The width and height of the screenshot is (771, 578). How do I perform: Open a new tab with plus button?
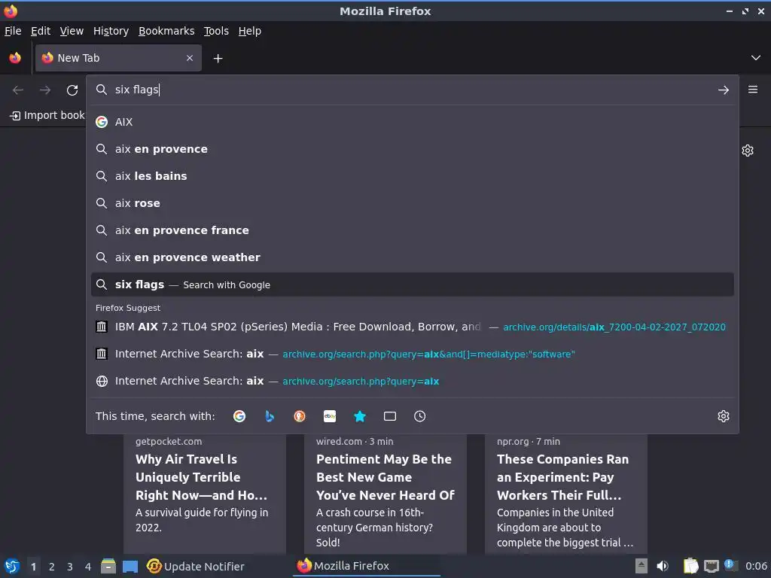click(218, 59)
